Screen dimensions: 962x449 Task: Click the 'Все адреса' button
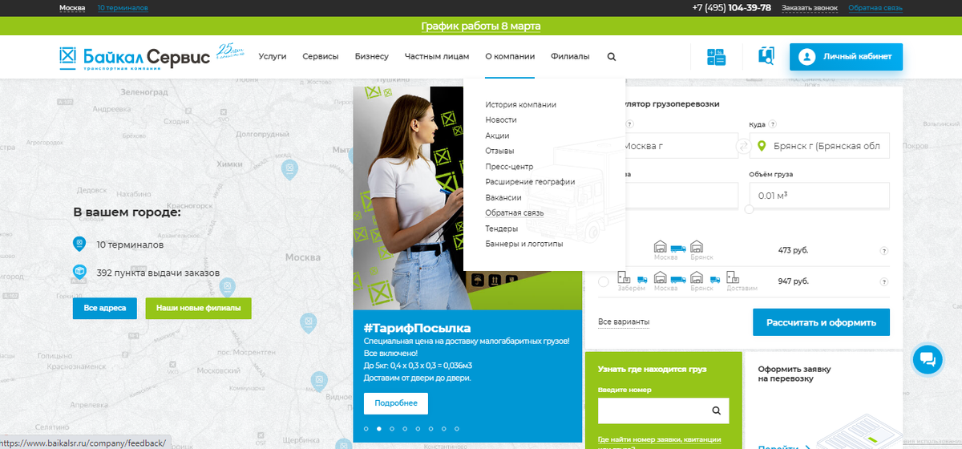(x=105, y=308)
